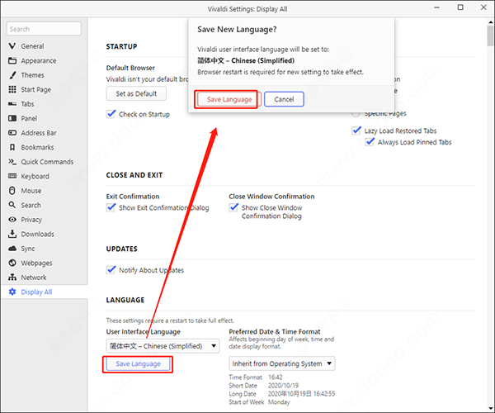The width and height of the screenshot is (495, 413).
Task: Select the Specific Pages radio button
Action: coord(356,114)
